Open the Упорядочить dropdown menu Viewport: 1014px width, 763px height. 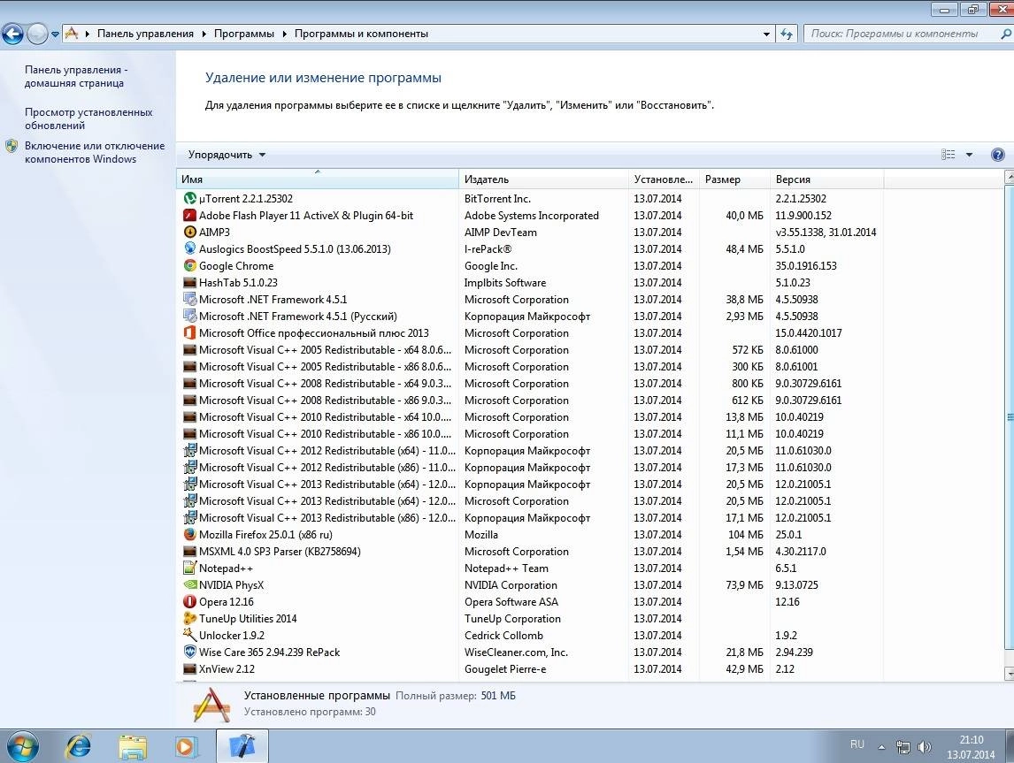pyautogui.click(x=227, y=155)
